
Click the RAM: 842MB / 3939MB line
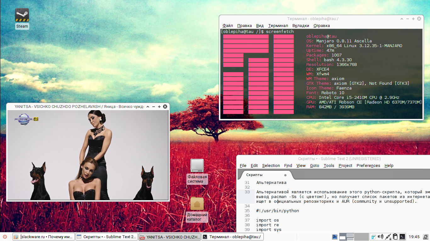coord(330,107)
